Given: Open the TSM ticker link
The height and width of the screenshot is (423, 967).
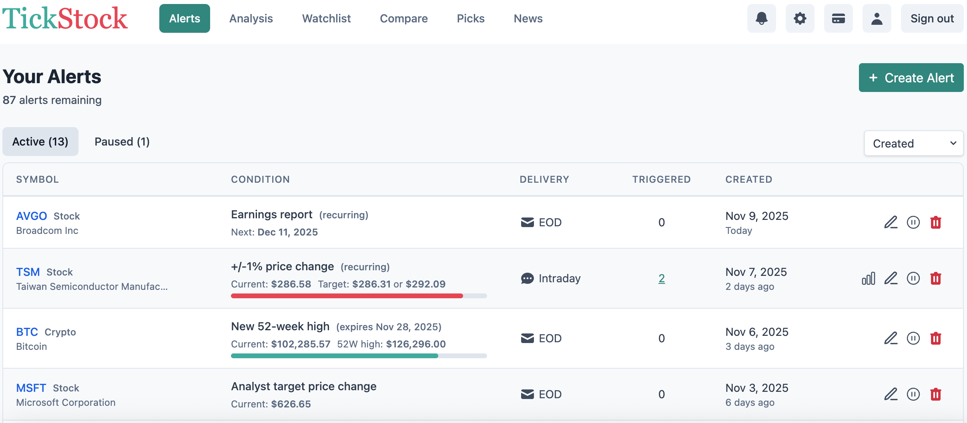Looking at the screenshot, I should [x=28, y=271].
